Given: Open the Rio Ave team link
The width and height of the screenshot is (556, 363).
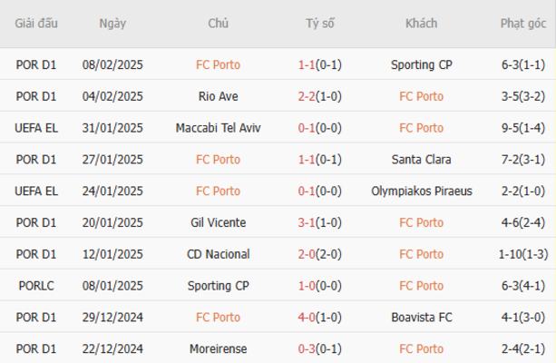Looking at the screenshot, I should [218, 96].
